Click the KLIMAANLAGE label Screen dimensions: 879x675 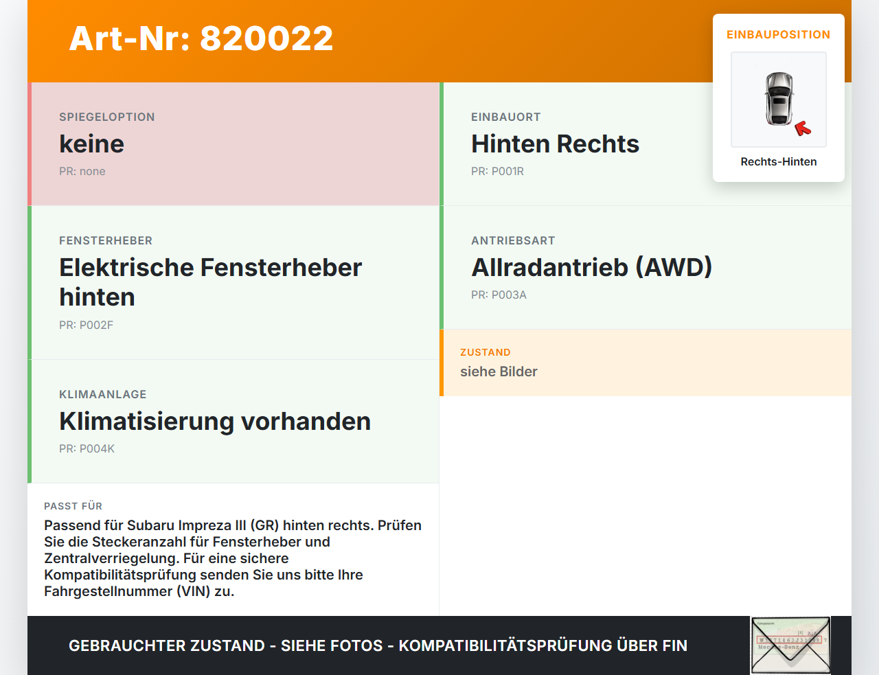(103, 394)
